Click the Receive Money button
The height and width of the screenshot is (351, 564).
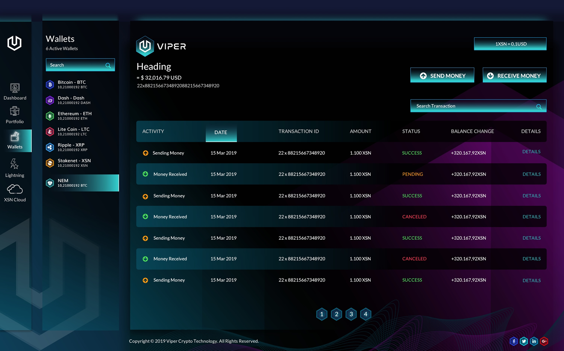515,75
